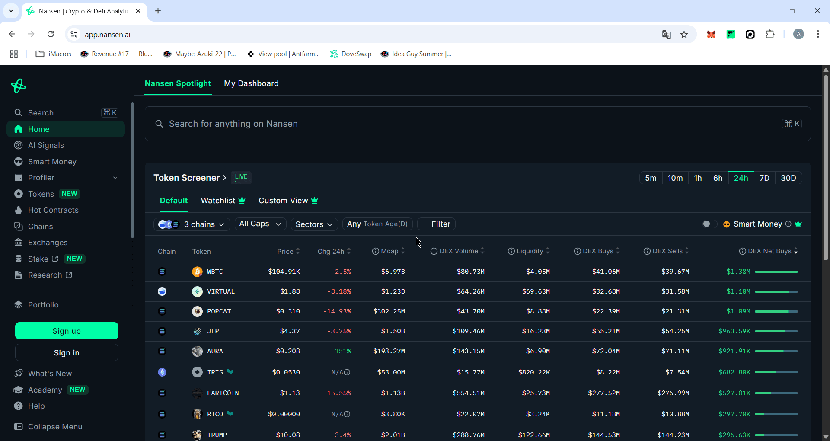Select the 6h timeframe
This screenshot has height=441, width=830.
pyautogui.click(x=718, y=178)
